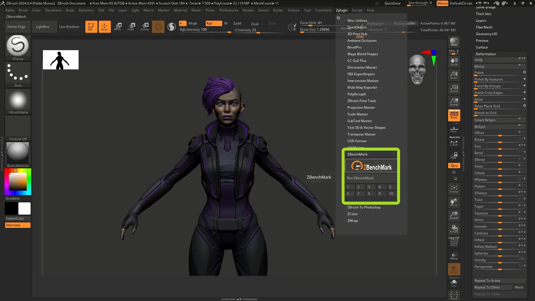Click the Actual size icon
Viewport: 535px width, 301px height.
(x=454, y=88)
